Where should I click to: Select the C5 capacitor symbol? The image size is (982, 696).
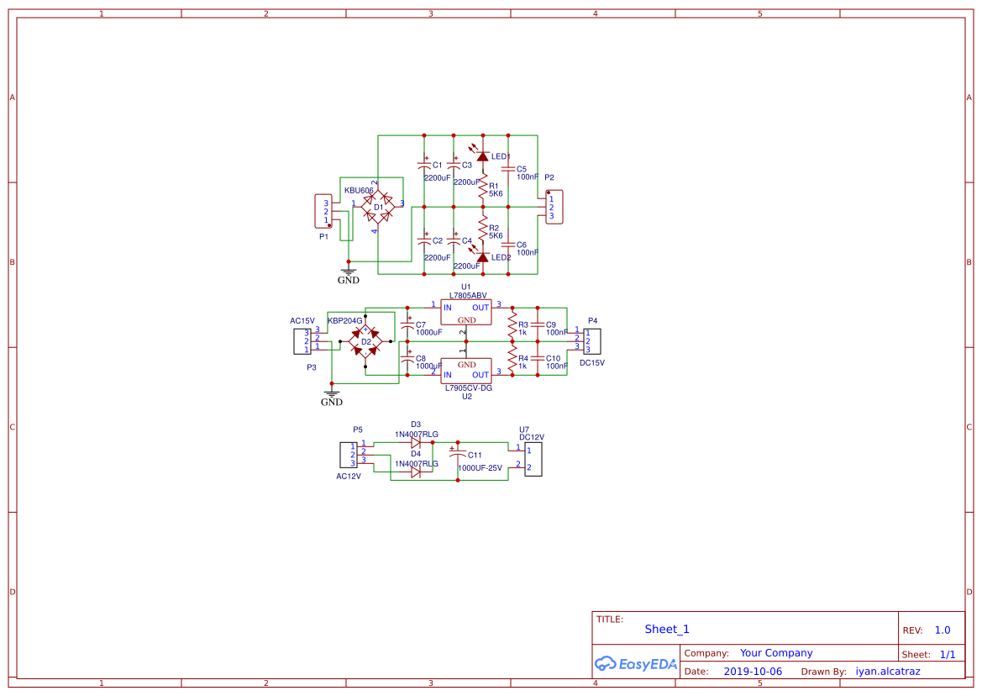click(508, 169)
